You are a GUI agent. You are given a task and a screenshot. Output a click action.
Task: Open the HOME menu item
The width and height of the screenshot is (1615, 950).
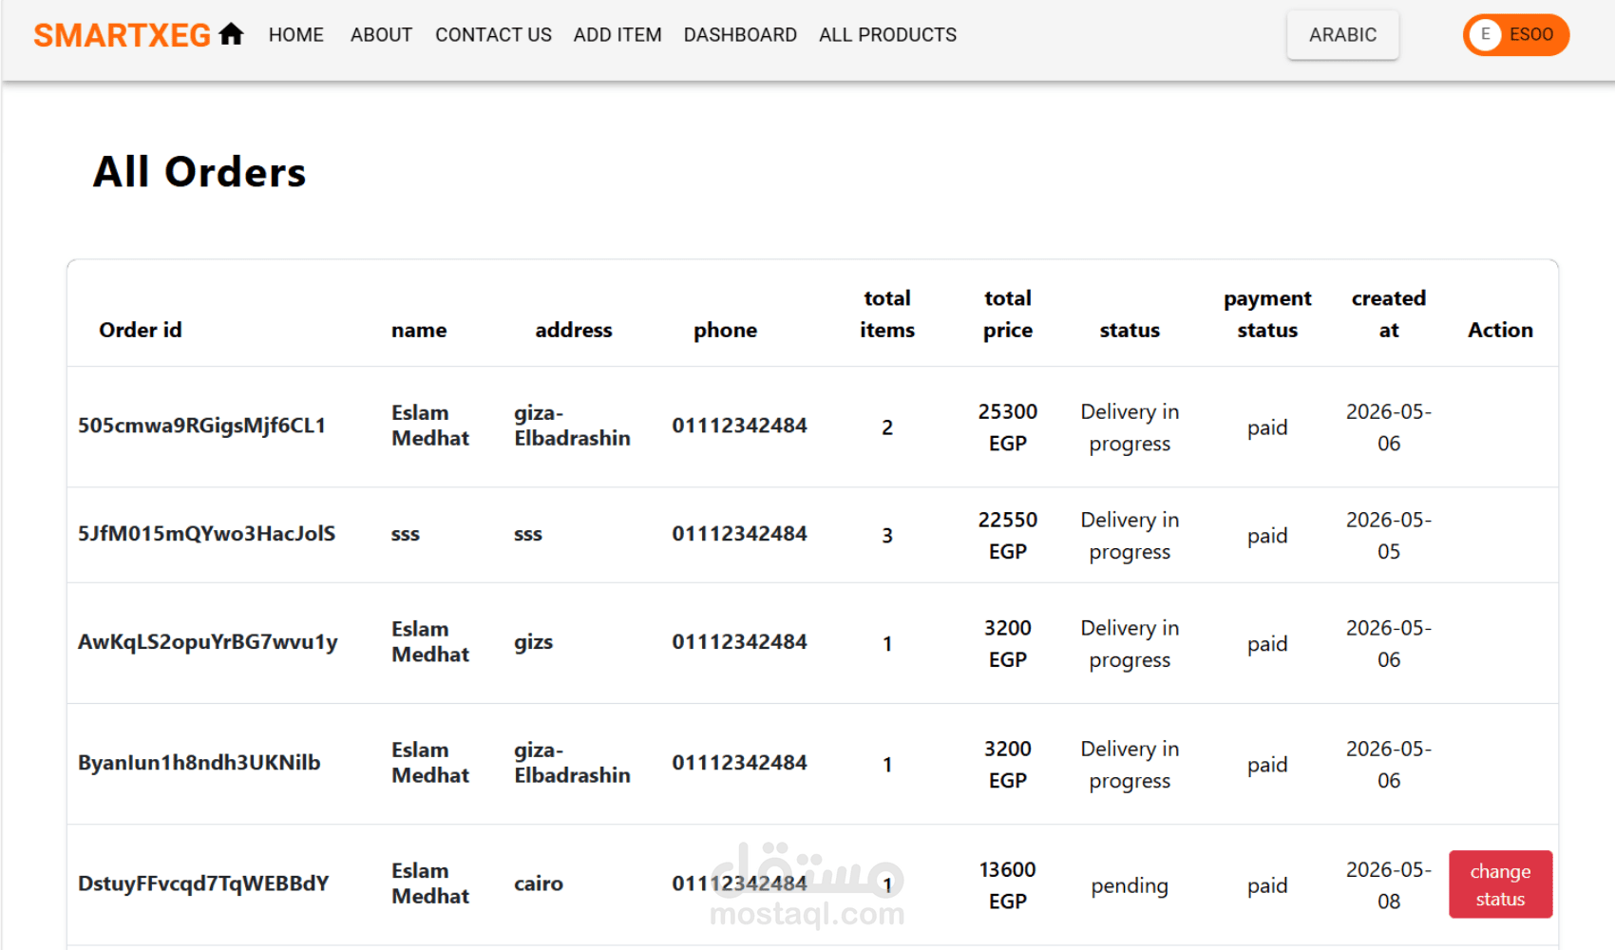(295, 35)
